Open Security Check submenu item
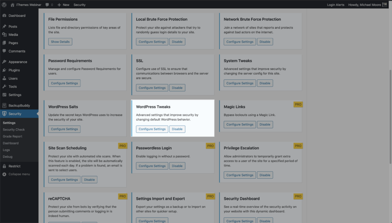392x223 pixels. pos(14,130)
